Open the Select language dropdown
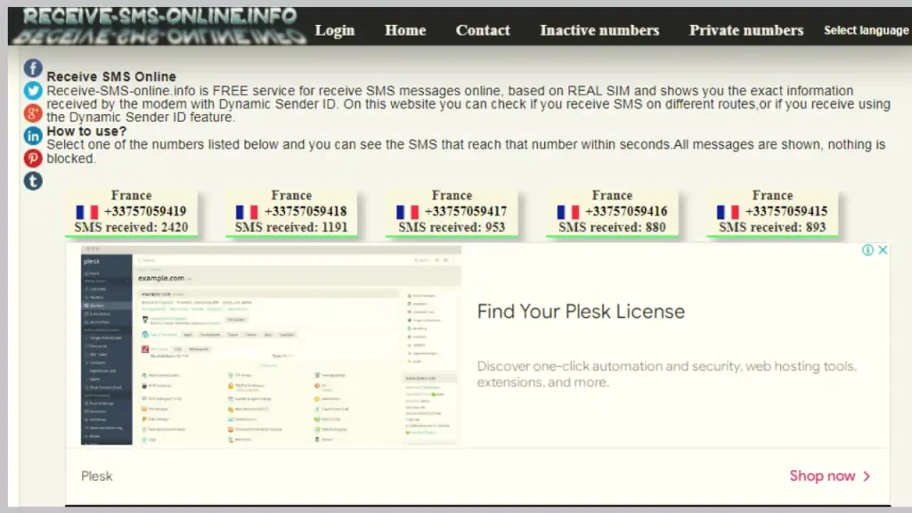912x513 pixels. [866, 30]
